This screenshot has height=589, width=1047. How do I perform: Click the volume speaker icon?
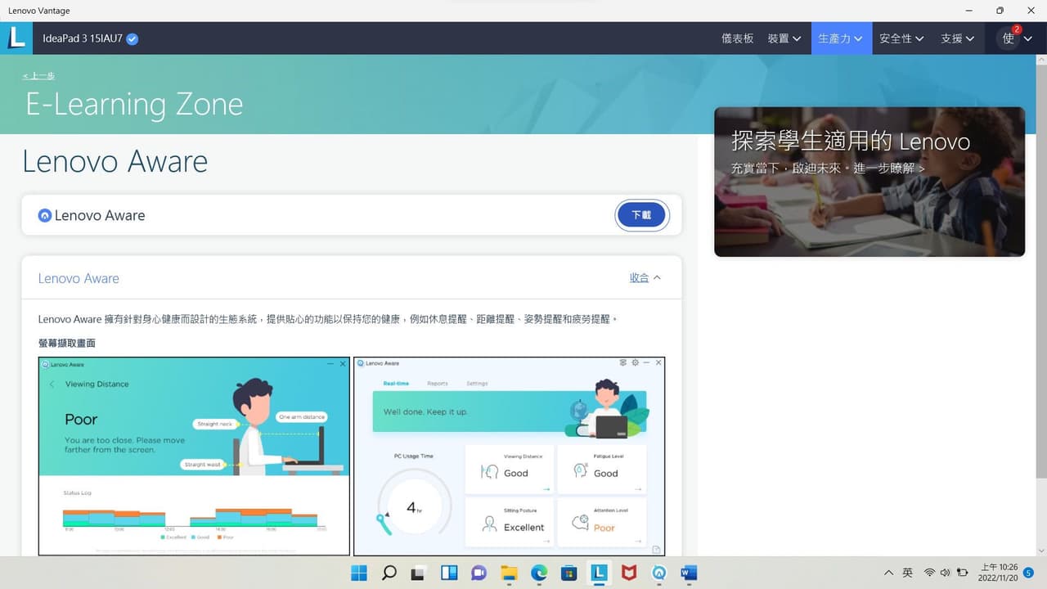[x=946, y=573]
